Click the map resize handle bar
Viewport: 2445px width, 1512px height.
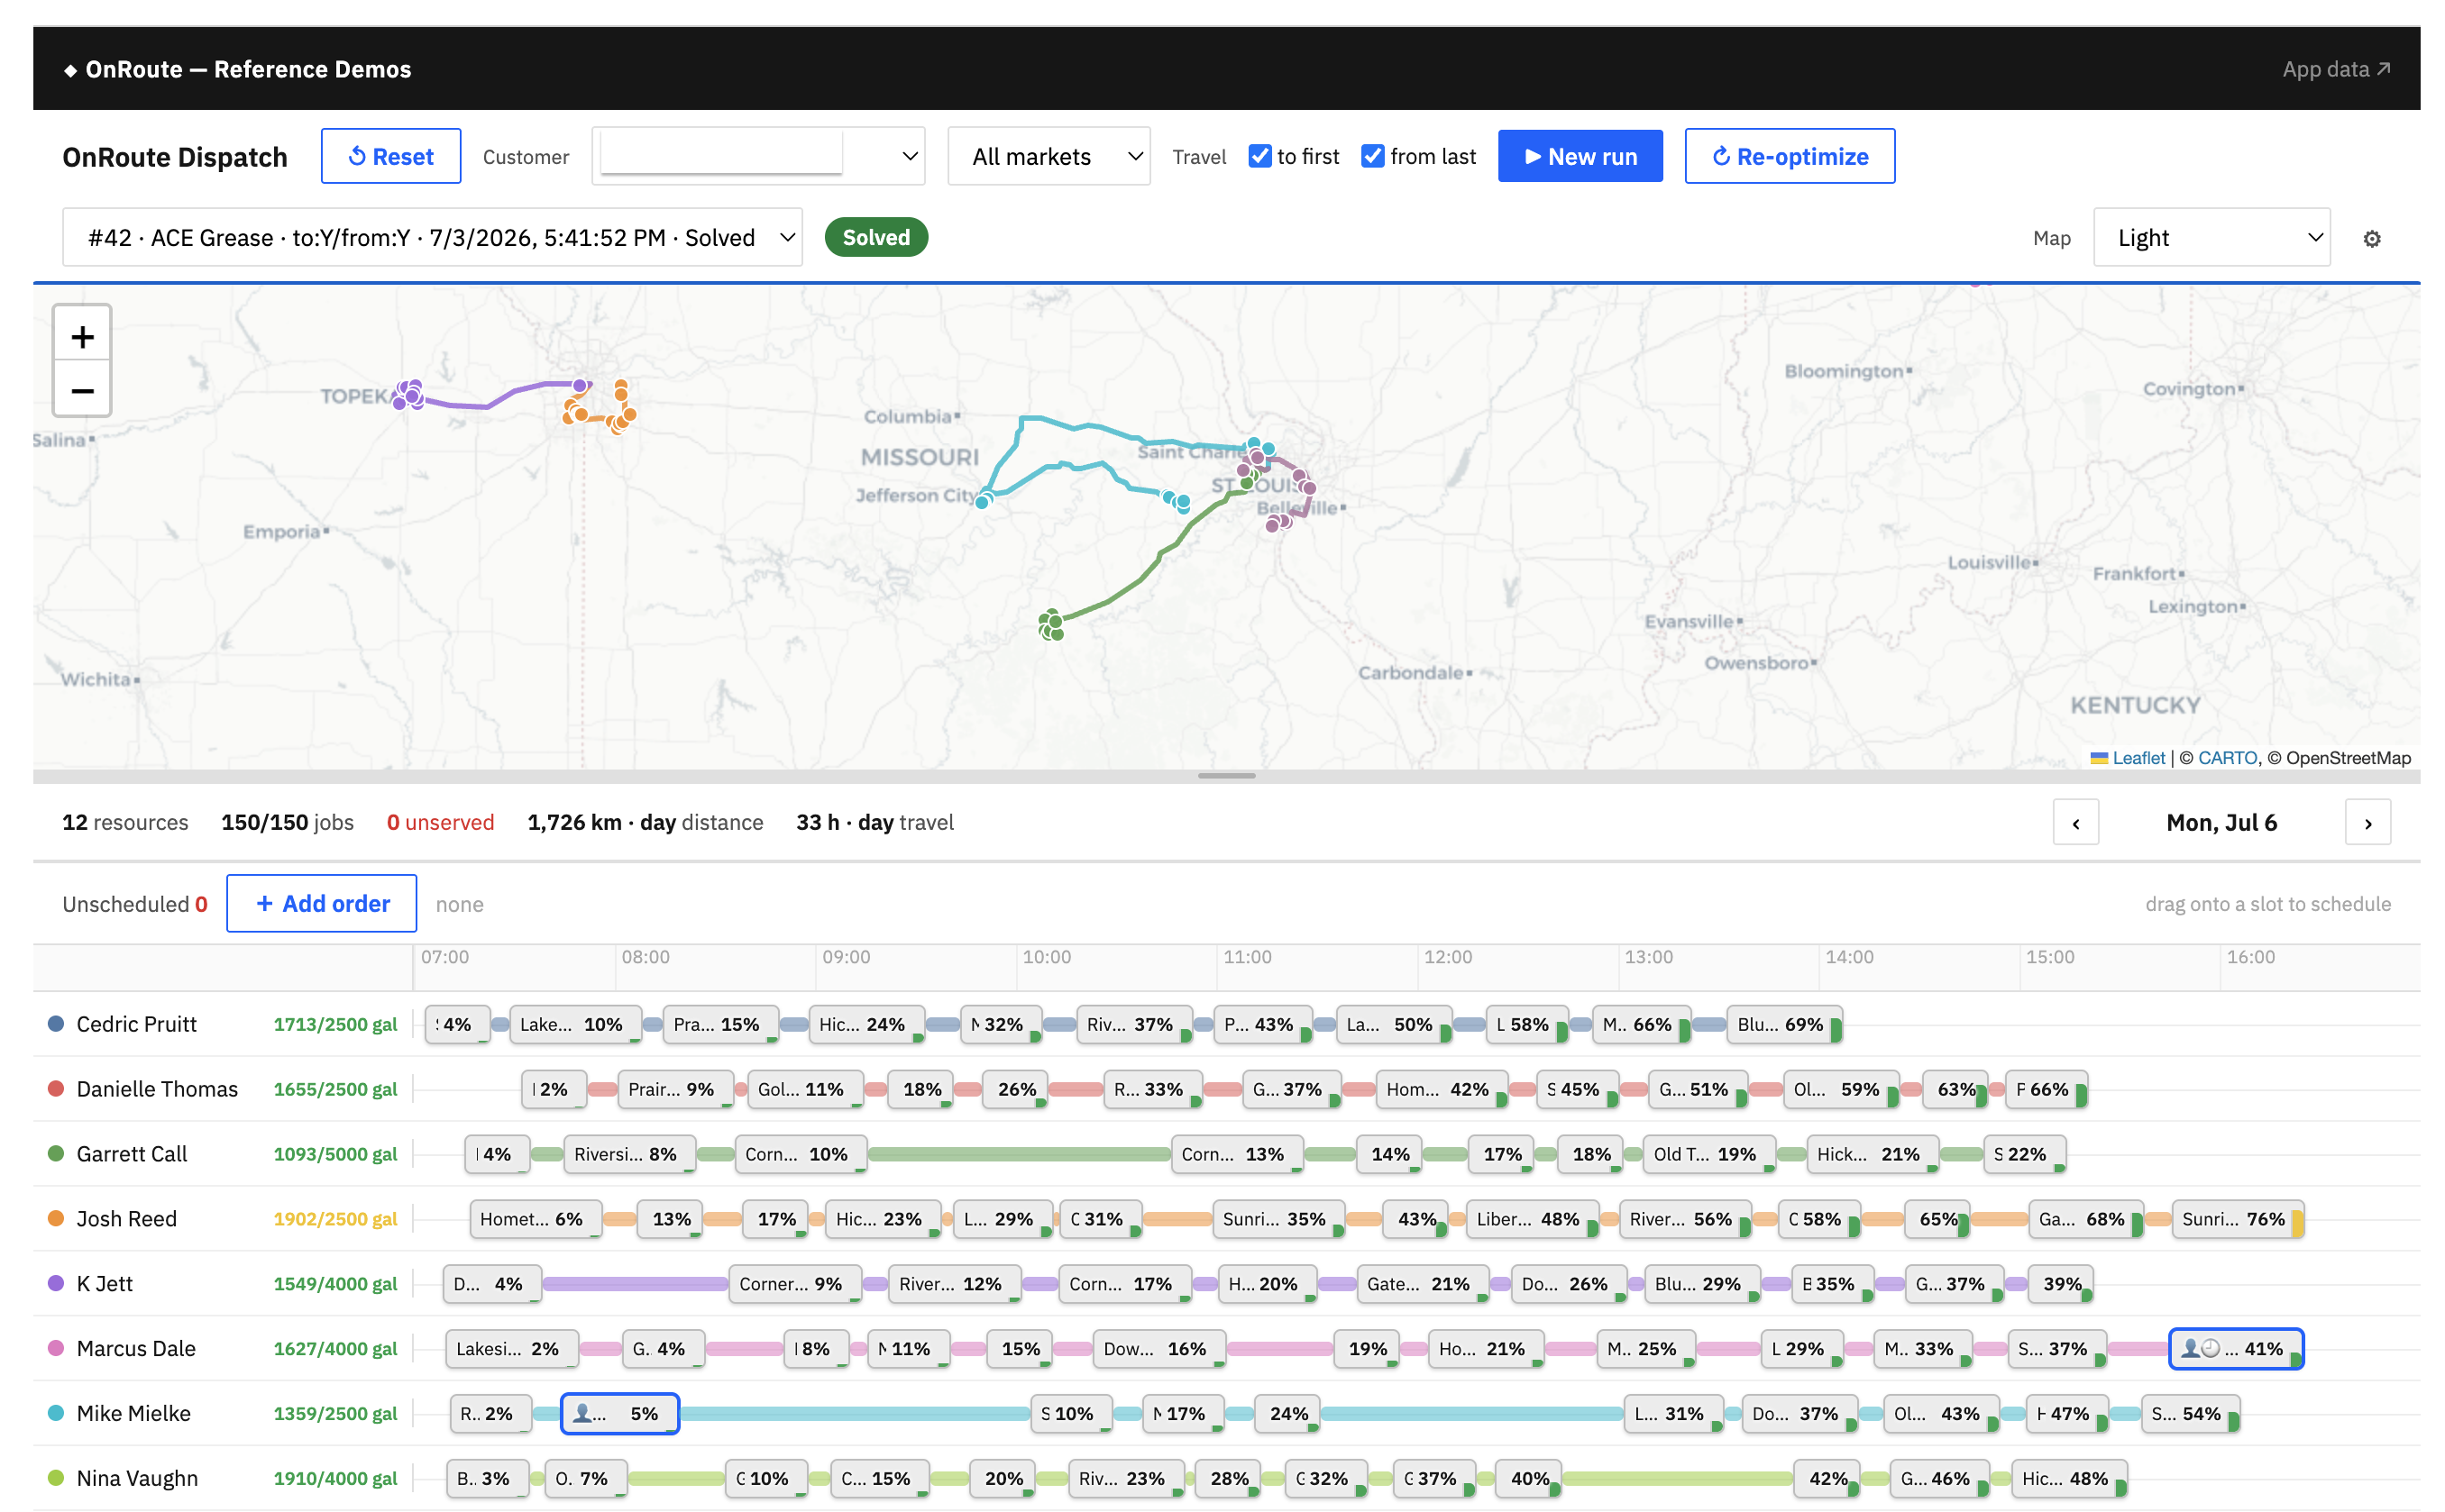(x=1225, y=775)
